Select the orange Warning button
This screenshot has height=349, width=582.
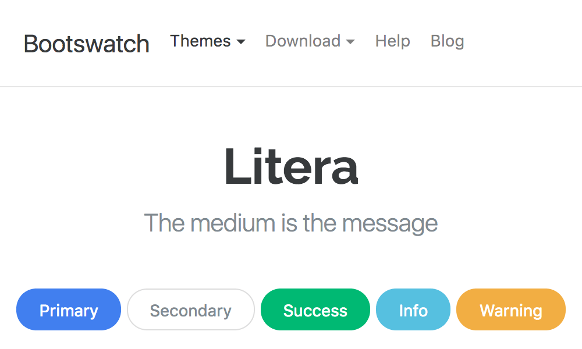510,309
